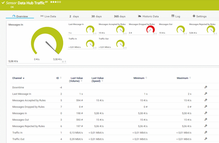Open channel settings gear for Downtime
Screen dimensions: 219x143
click(205, 87)
